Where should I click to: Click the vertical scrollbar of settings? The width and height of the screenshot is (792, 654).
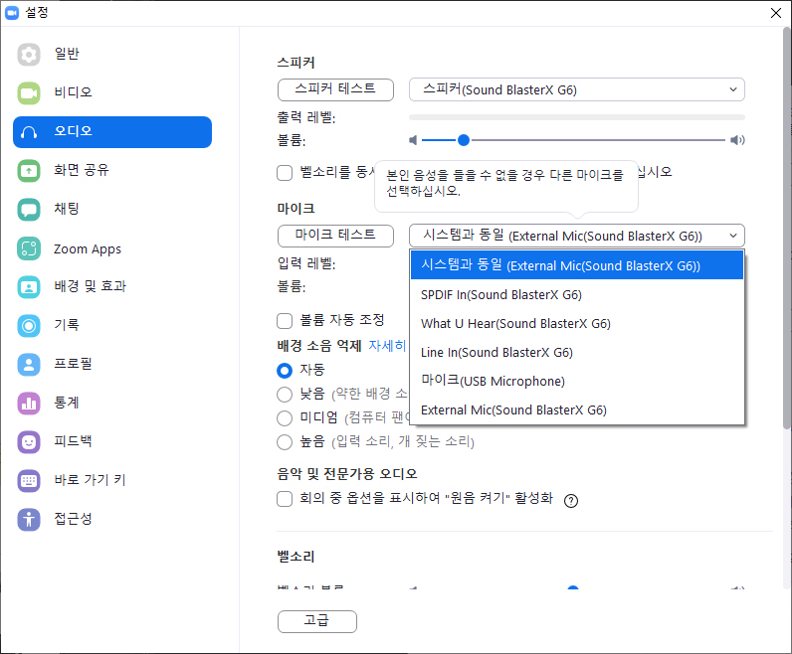[x=787, y=228]
